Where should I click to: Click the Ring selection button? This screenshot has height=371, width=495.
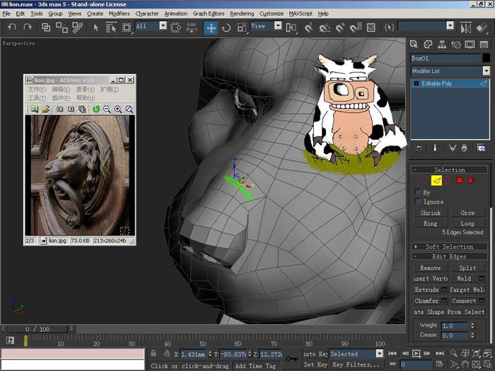430,223
